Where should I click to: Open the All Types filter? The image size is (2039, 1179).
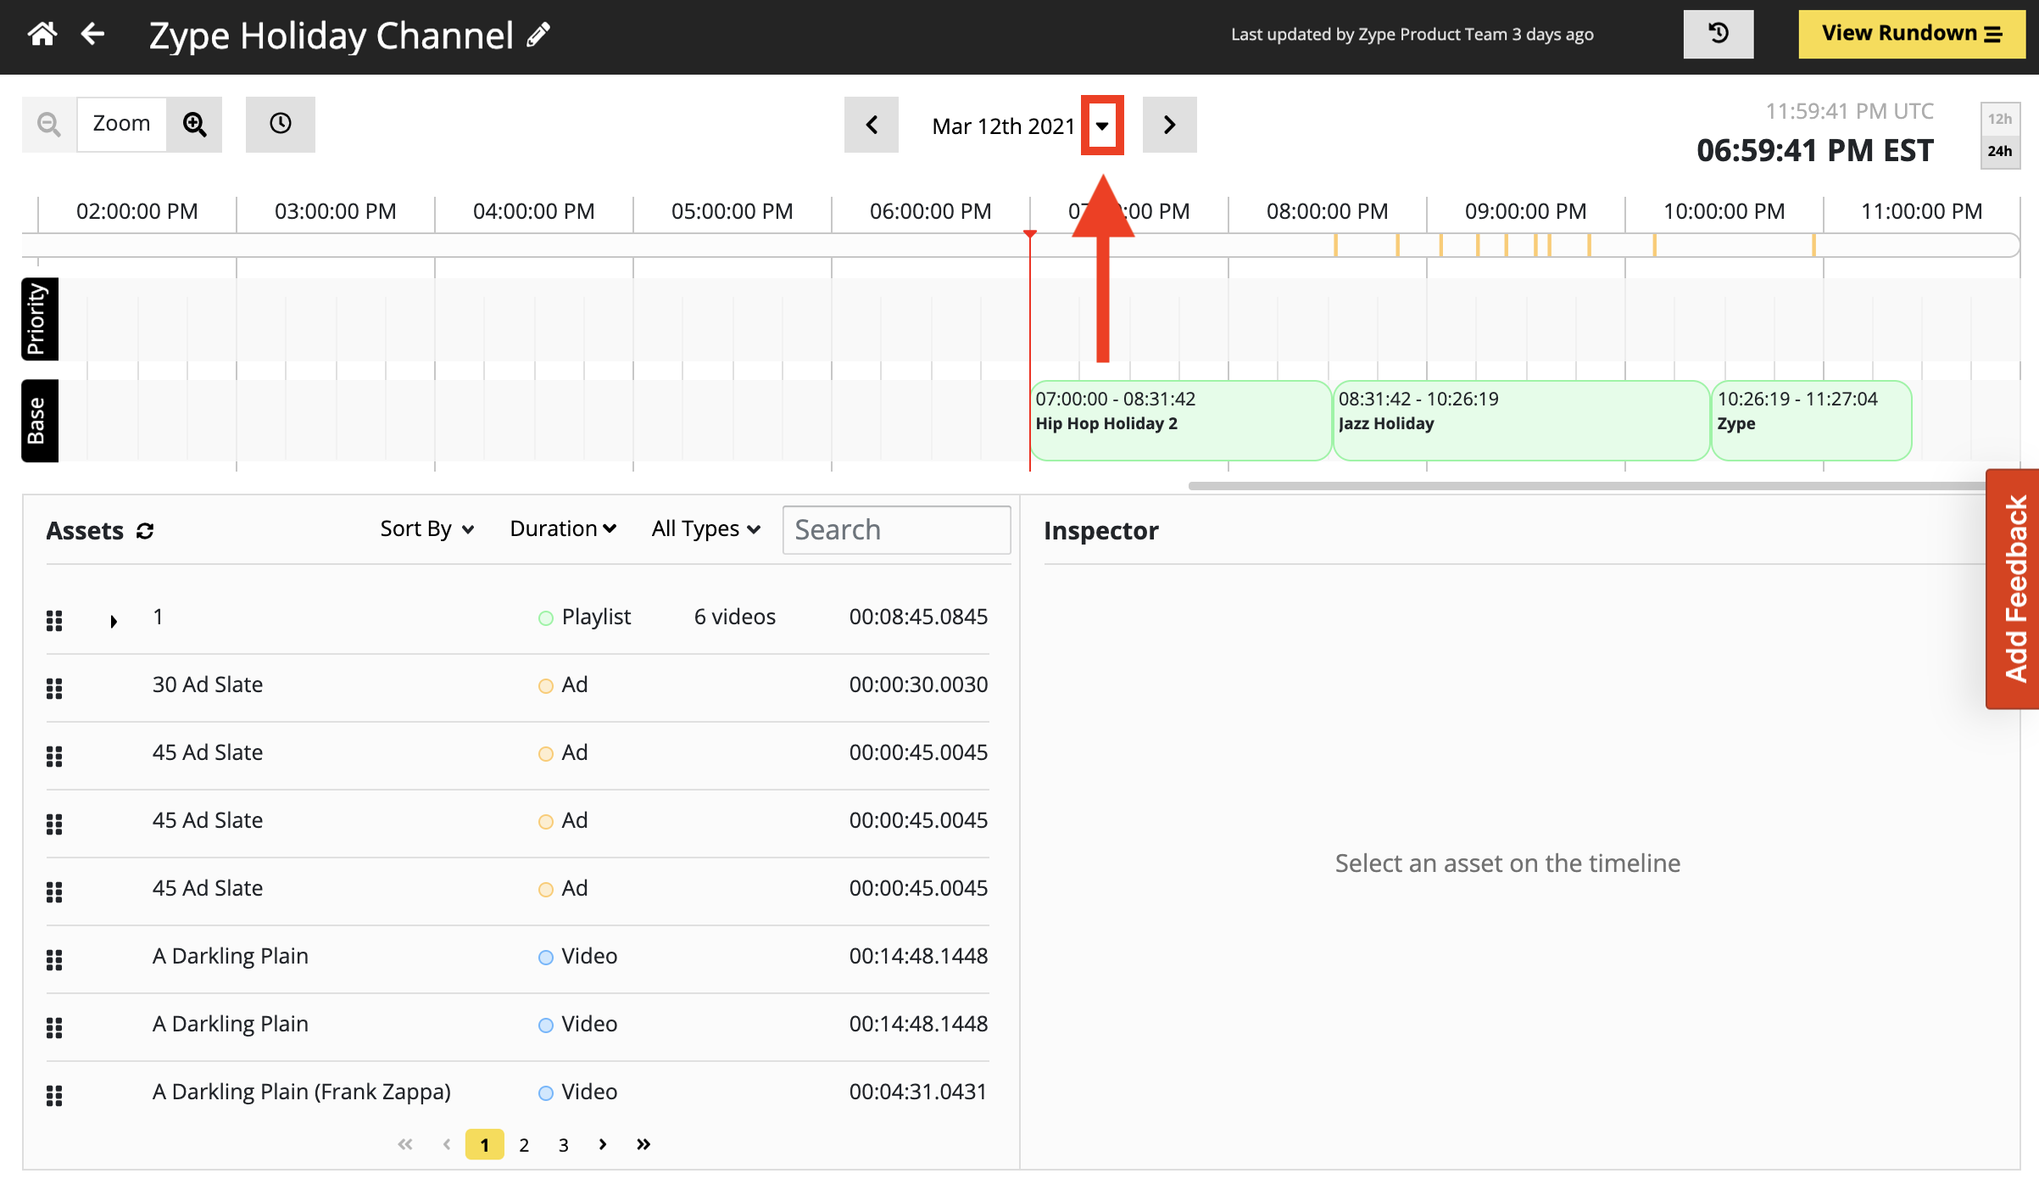click(705, 529)
